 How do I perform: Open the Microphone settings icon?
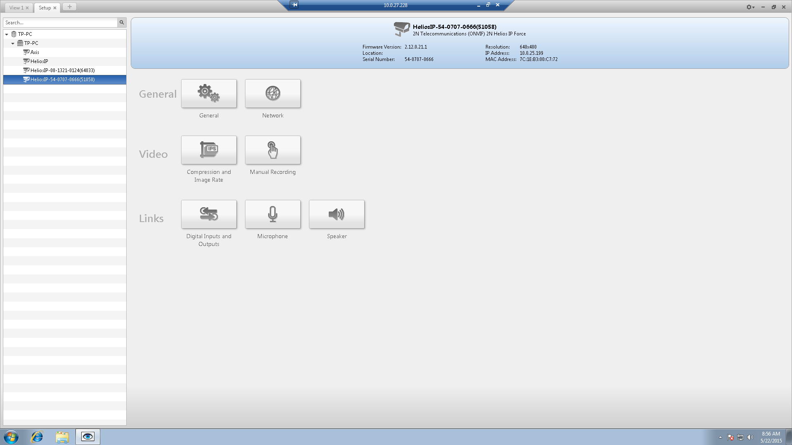click(273, 214)
